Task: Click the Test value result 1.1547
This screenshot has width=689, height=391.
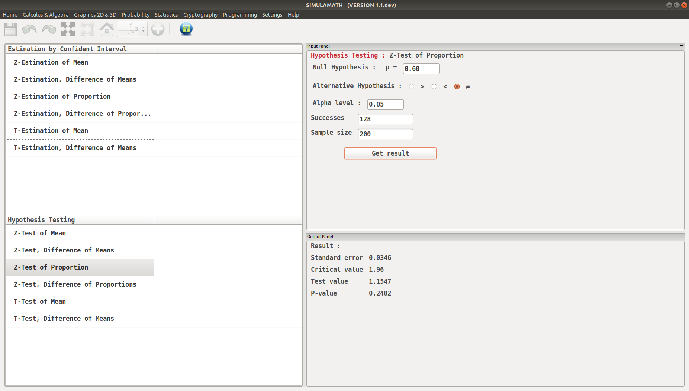Action: 380,281
